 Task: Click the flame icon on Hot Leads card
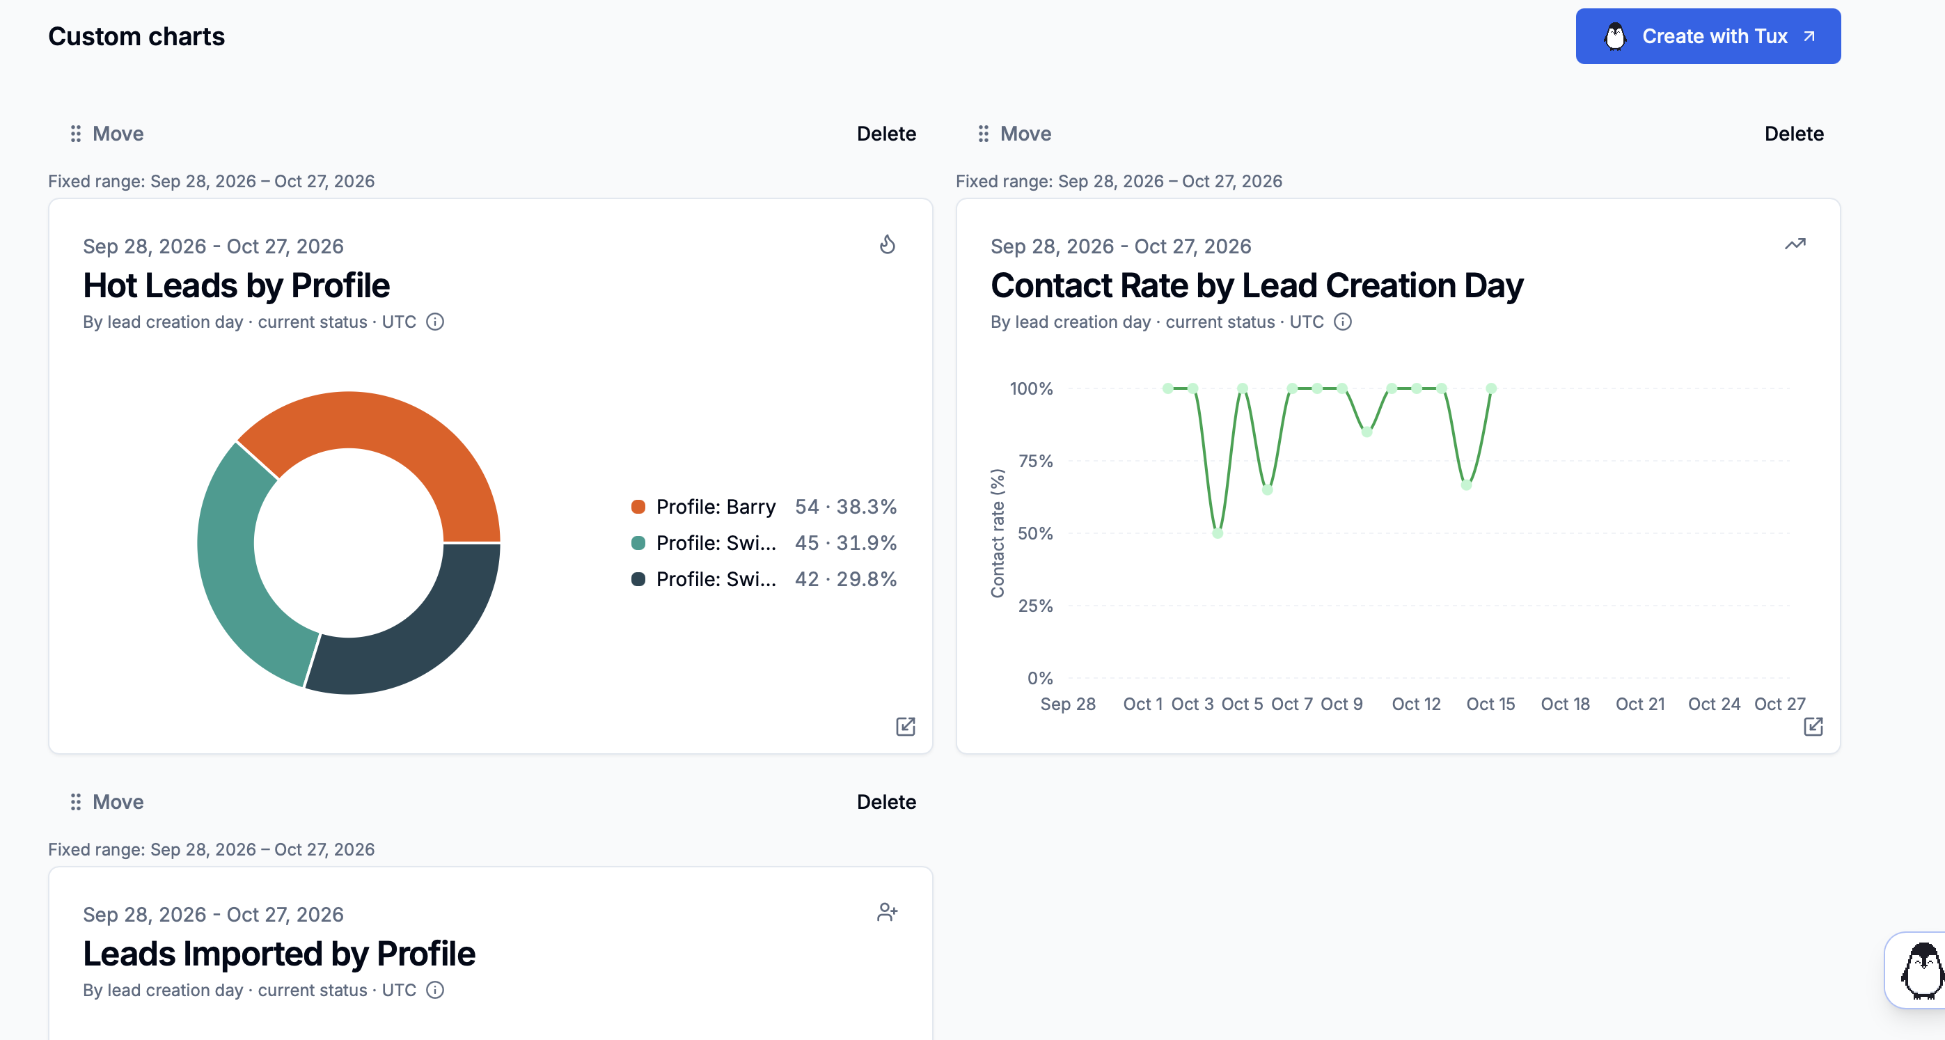pos(887,244)
